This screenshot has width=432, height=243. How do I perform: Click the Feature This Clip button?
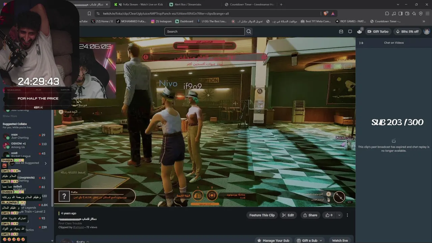click(x=262, y=215)
